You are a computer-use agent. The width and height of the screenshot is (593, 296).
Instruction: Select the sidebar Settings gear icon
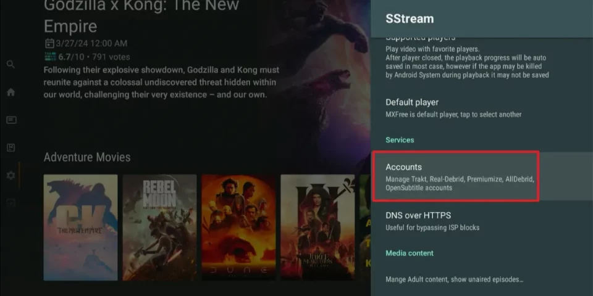(x=11, y=175)
